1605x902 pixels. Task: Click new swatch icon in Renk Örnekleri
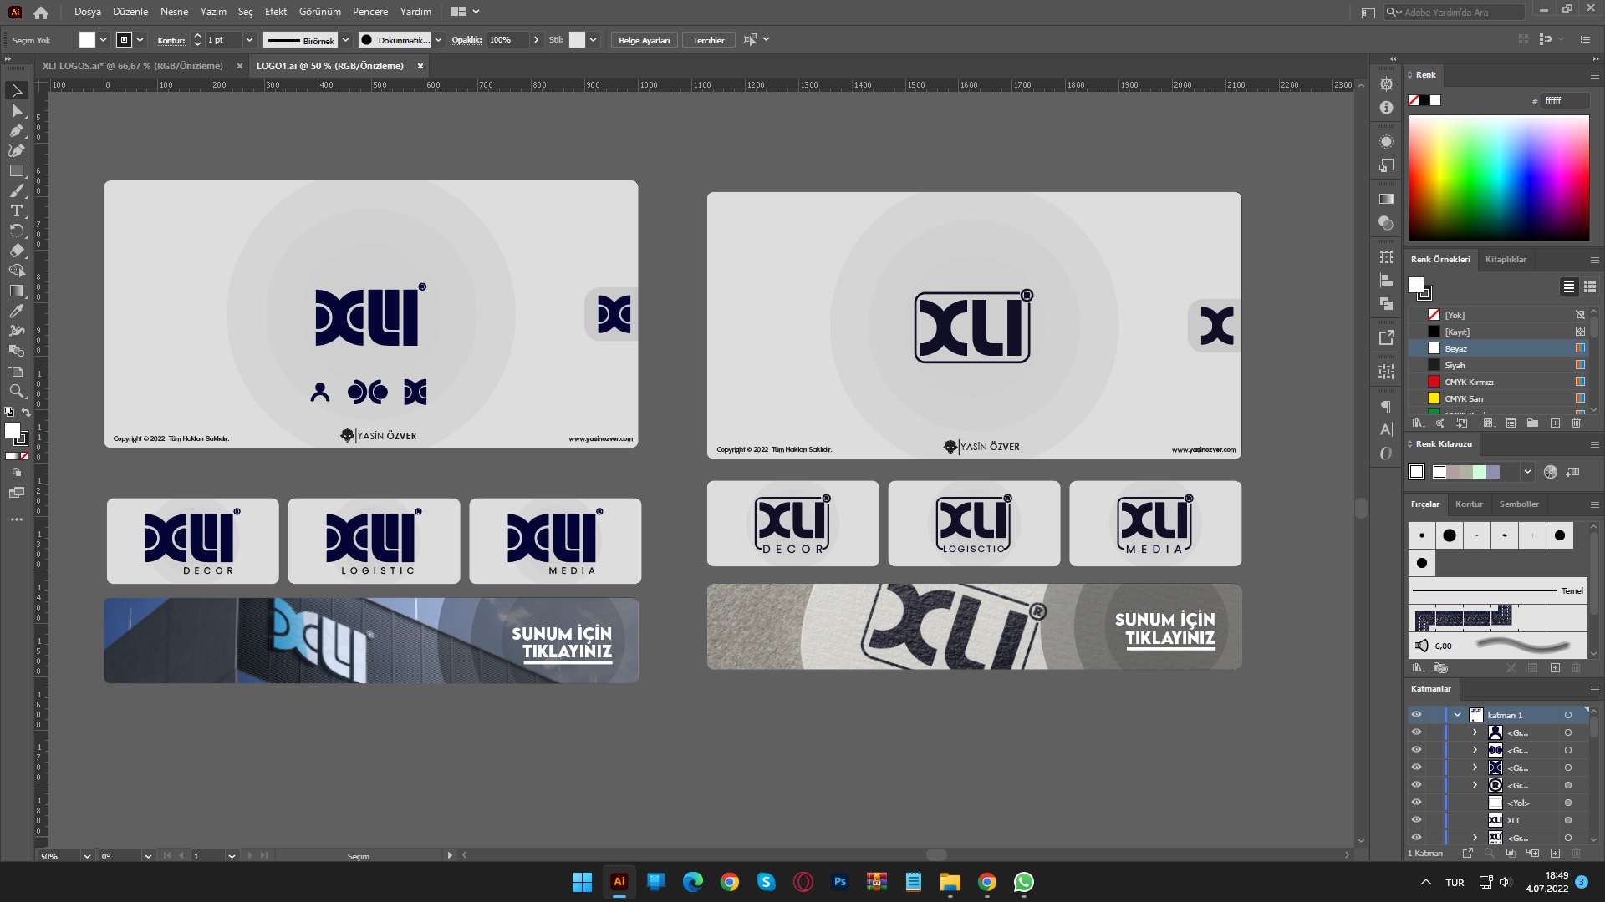point(1555,423)
